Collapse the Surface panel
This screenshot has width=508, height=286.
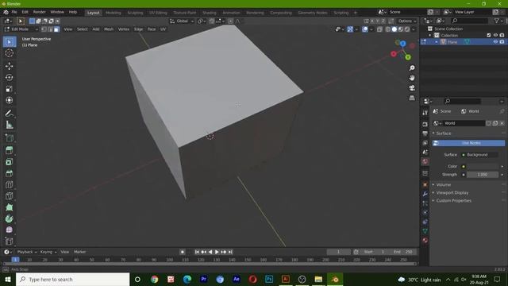click(443, 133)
